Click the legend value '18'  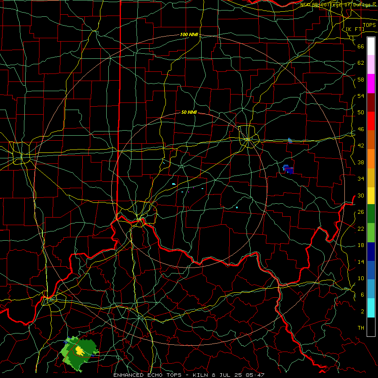(x=361, y=245)
